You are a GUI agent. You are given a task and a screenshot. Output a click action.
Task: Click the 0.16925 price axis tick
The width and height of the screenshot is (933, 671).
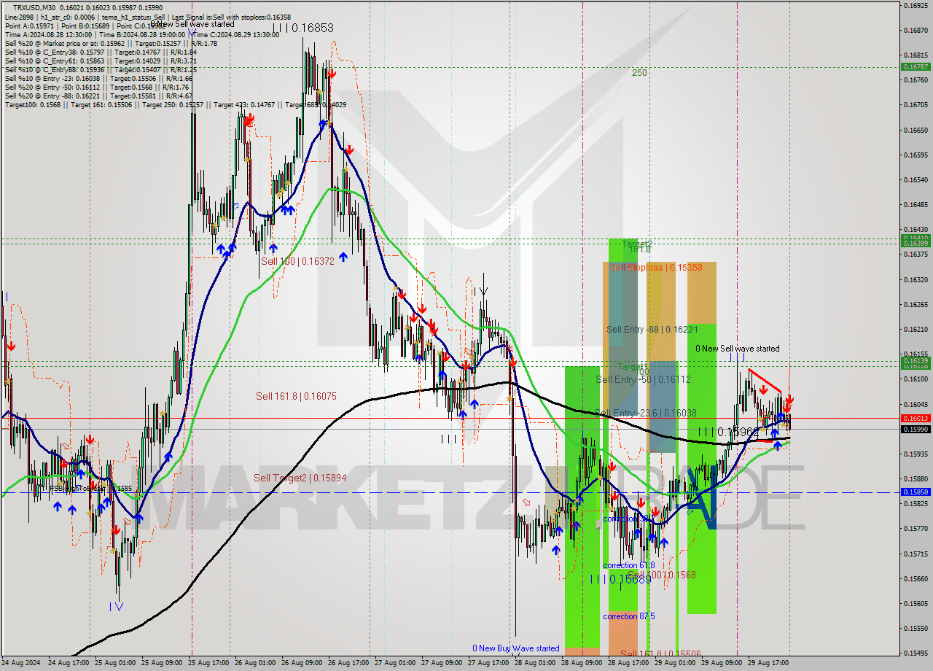[916, 5]
